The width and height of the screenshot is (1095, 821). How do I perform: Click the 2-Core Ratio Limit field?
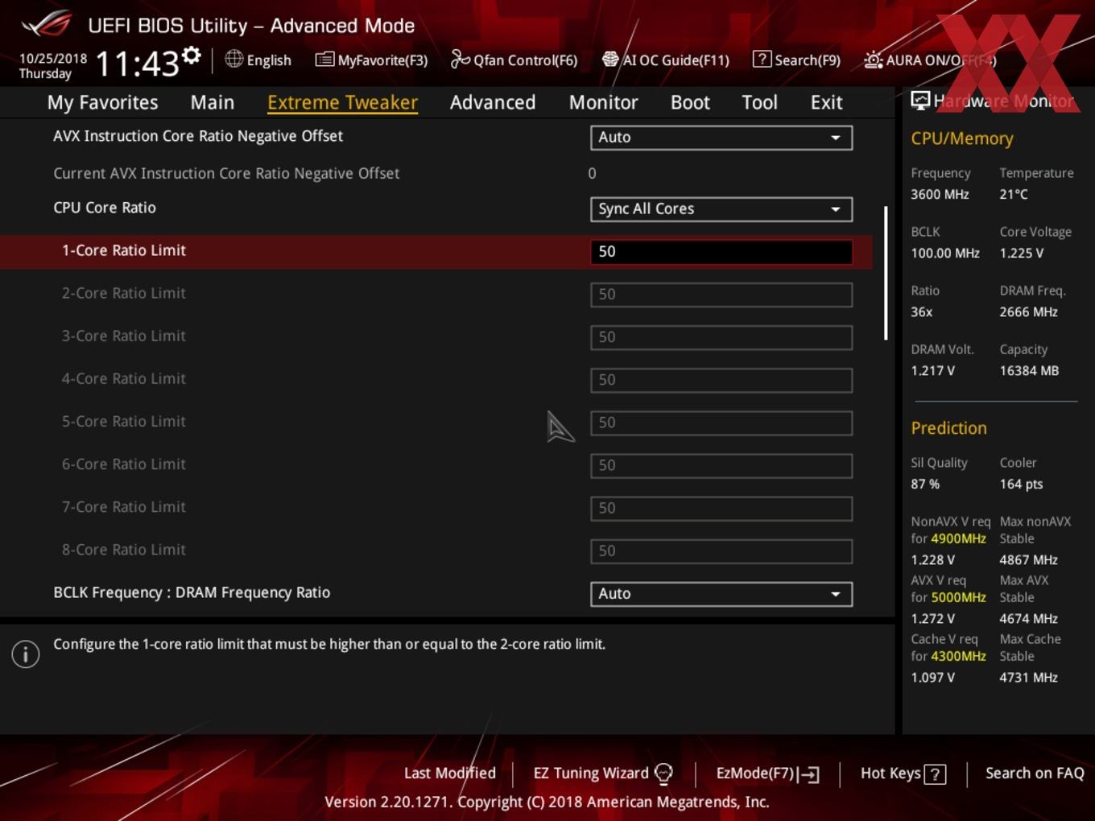pos(721,295)
